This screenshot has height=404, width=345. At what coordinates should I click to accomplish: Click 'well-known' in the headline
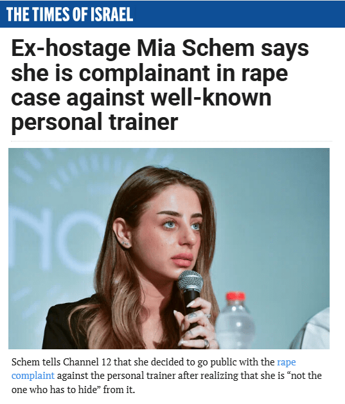coord(211,97)
